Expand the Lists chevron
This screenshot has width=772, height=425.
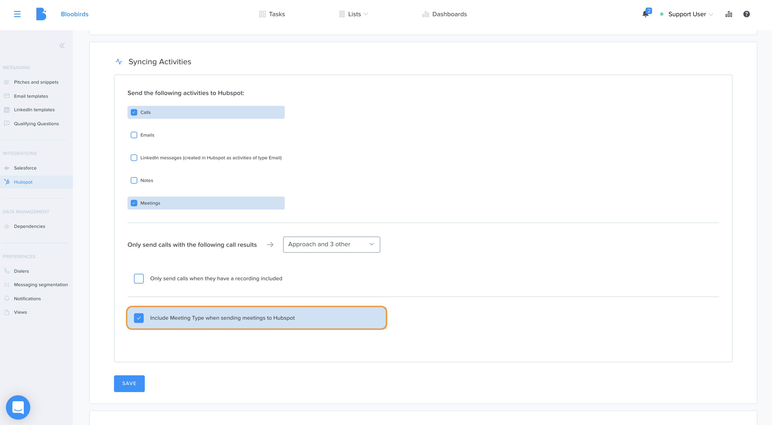click(366, 14)
